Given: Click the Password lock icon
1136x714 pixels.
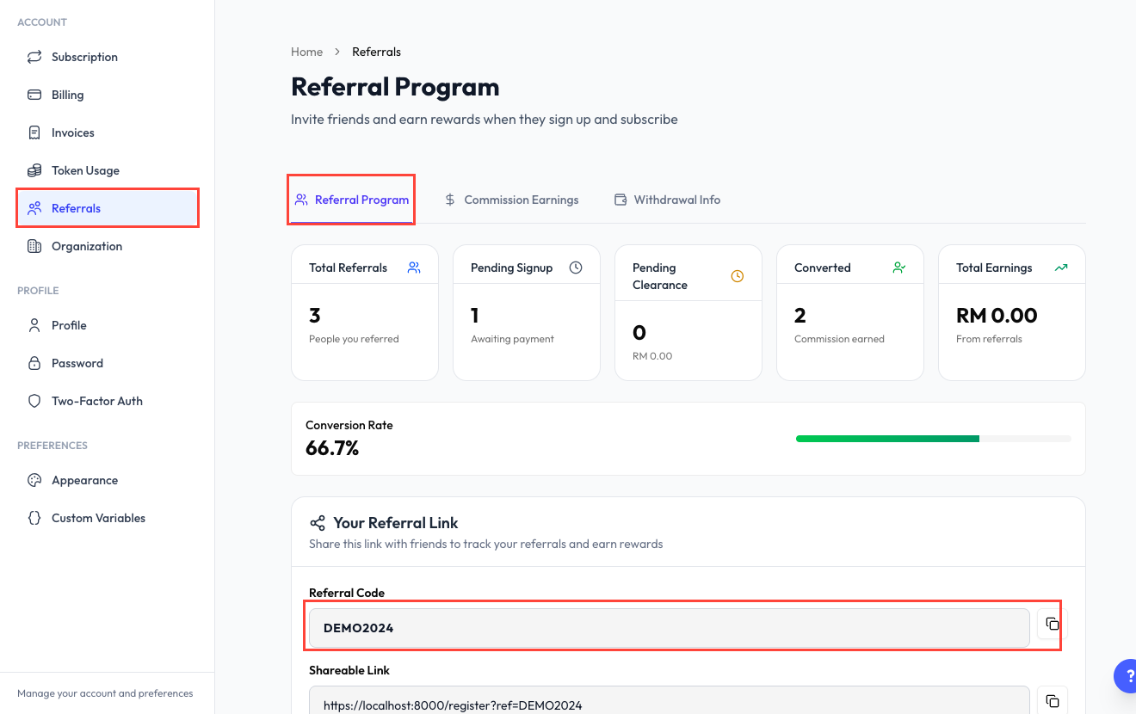Looking at the screenshot, I should point(34,363).
